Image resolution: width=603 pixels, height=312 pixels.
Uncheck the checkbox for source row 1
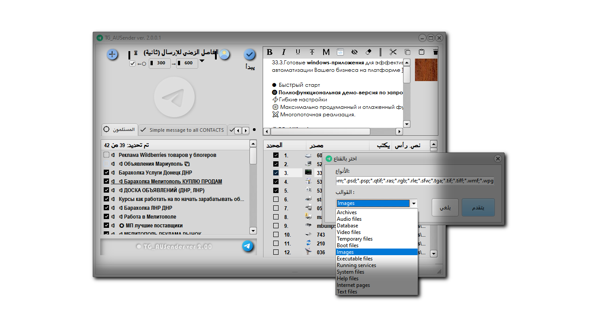coord(276,155)
